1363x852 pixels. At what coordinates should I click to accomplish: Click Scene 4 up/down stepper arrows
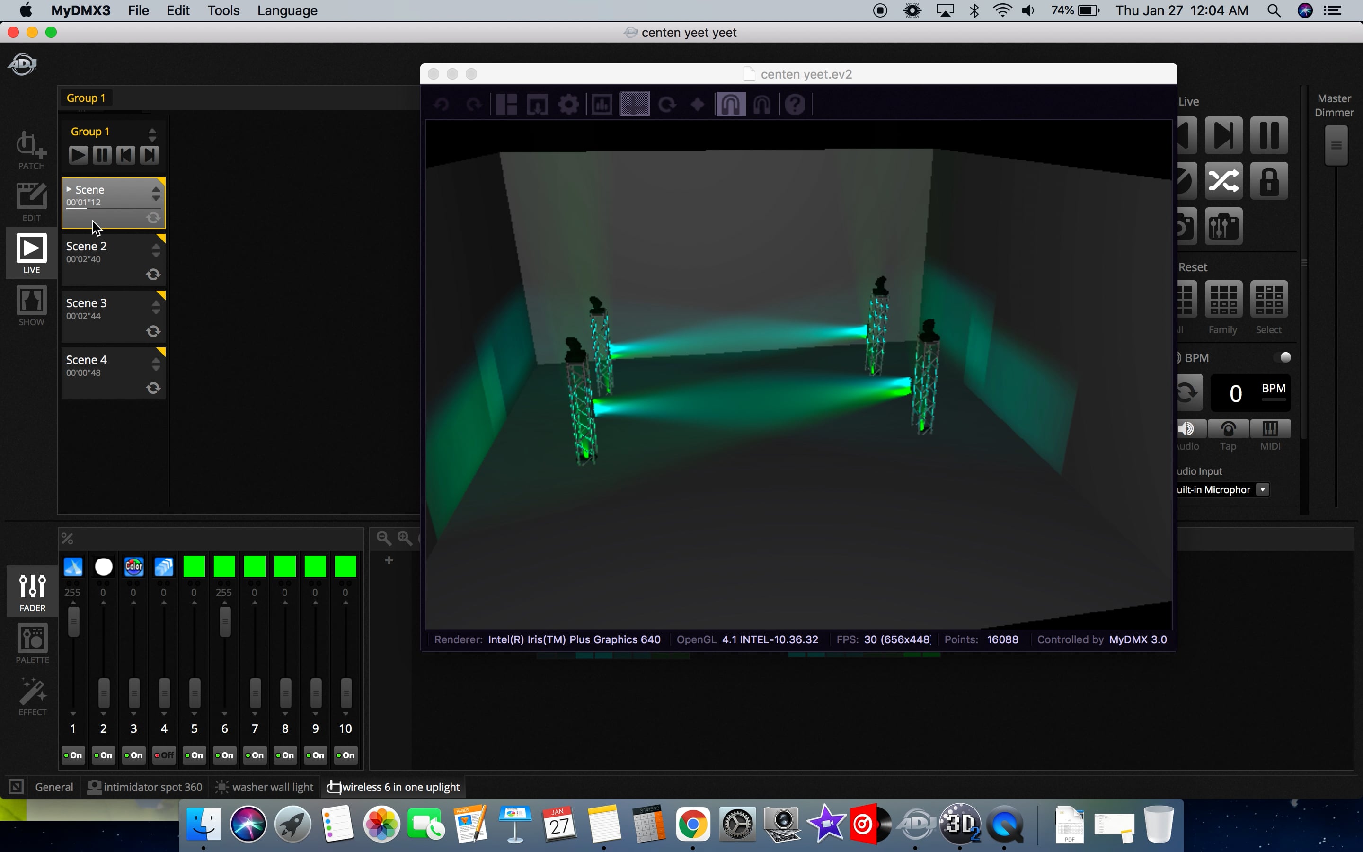[x=156, y=364]
